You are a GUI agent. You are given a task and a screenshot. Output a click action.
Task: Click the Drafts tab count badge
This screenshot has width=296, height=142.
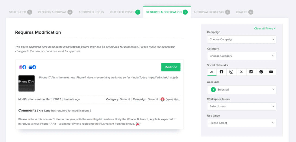251,12
